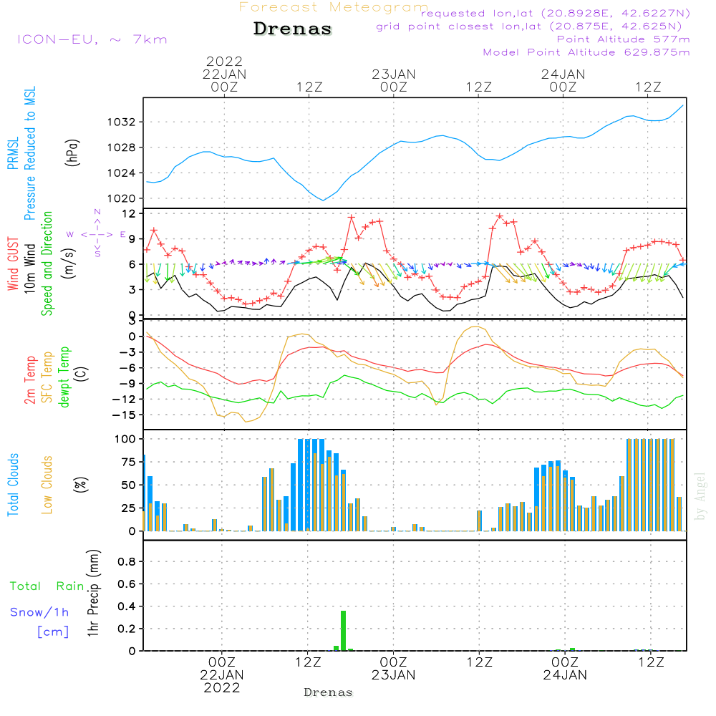Click the '1hr Precip (mm)' axis label
Viewport: 716px width, 716px height.
(x=93, y=593)
